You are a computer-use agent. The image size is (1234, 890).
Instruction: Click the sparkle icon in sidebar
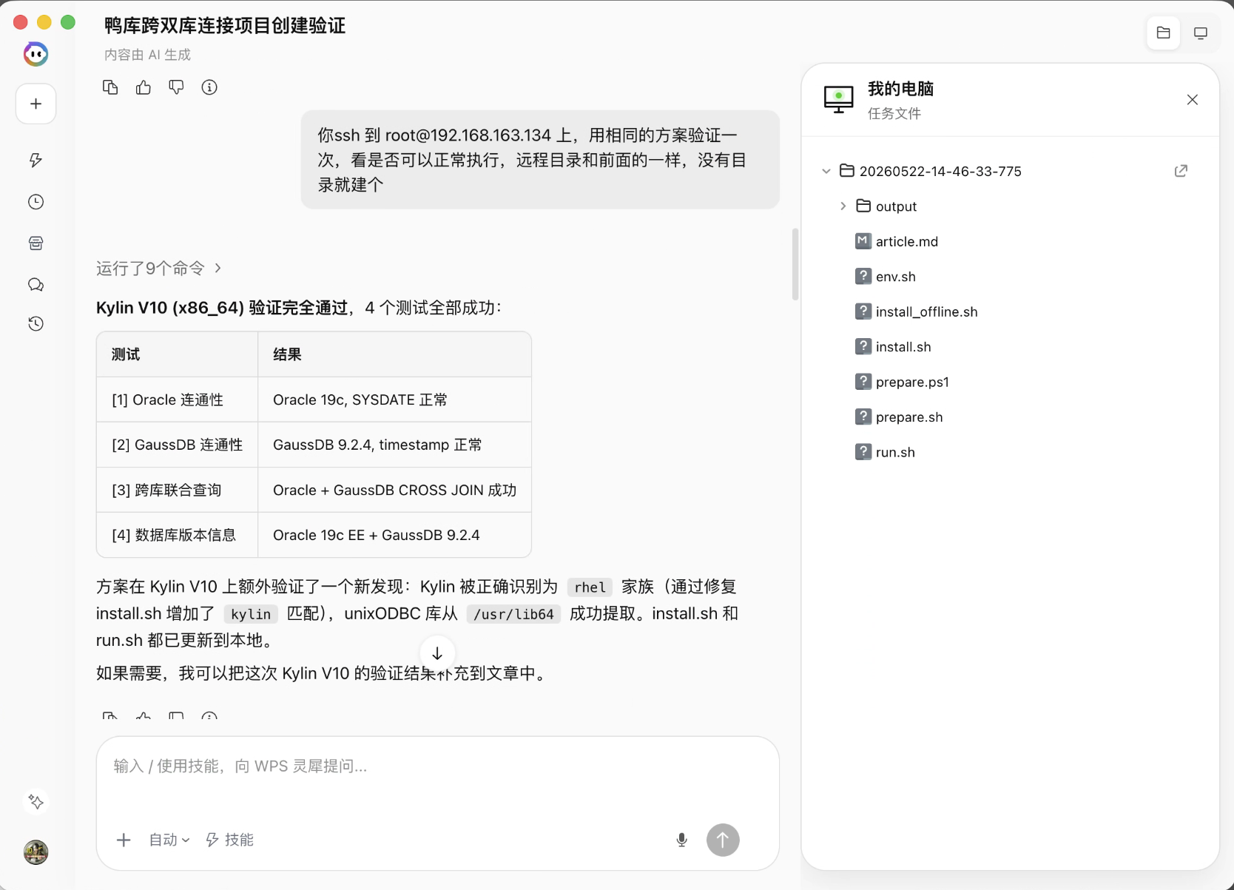36,801
